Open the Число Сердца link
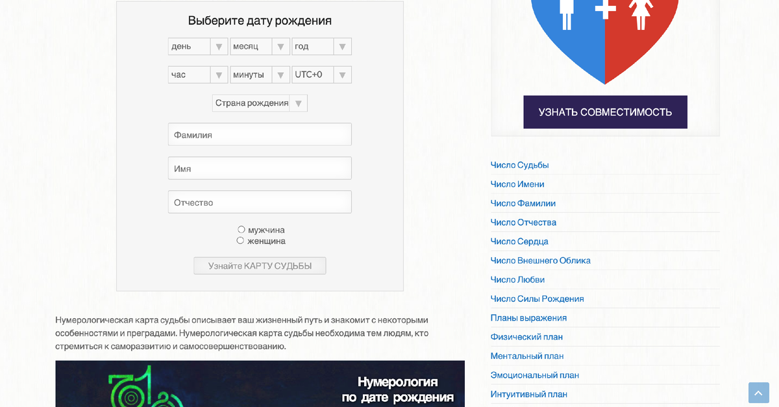779x407 pixels. pyautogui.click(x=519, y=241)
